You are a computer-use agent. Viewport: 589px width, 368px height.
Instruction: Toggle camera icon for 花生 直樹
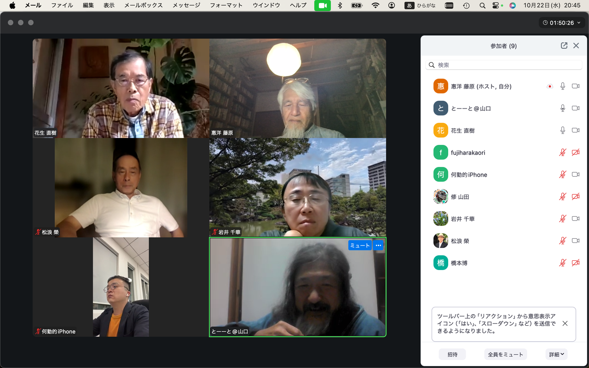coord(576,130)
